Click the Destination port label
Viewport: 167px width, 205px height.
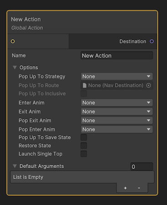[133, 42]
